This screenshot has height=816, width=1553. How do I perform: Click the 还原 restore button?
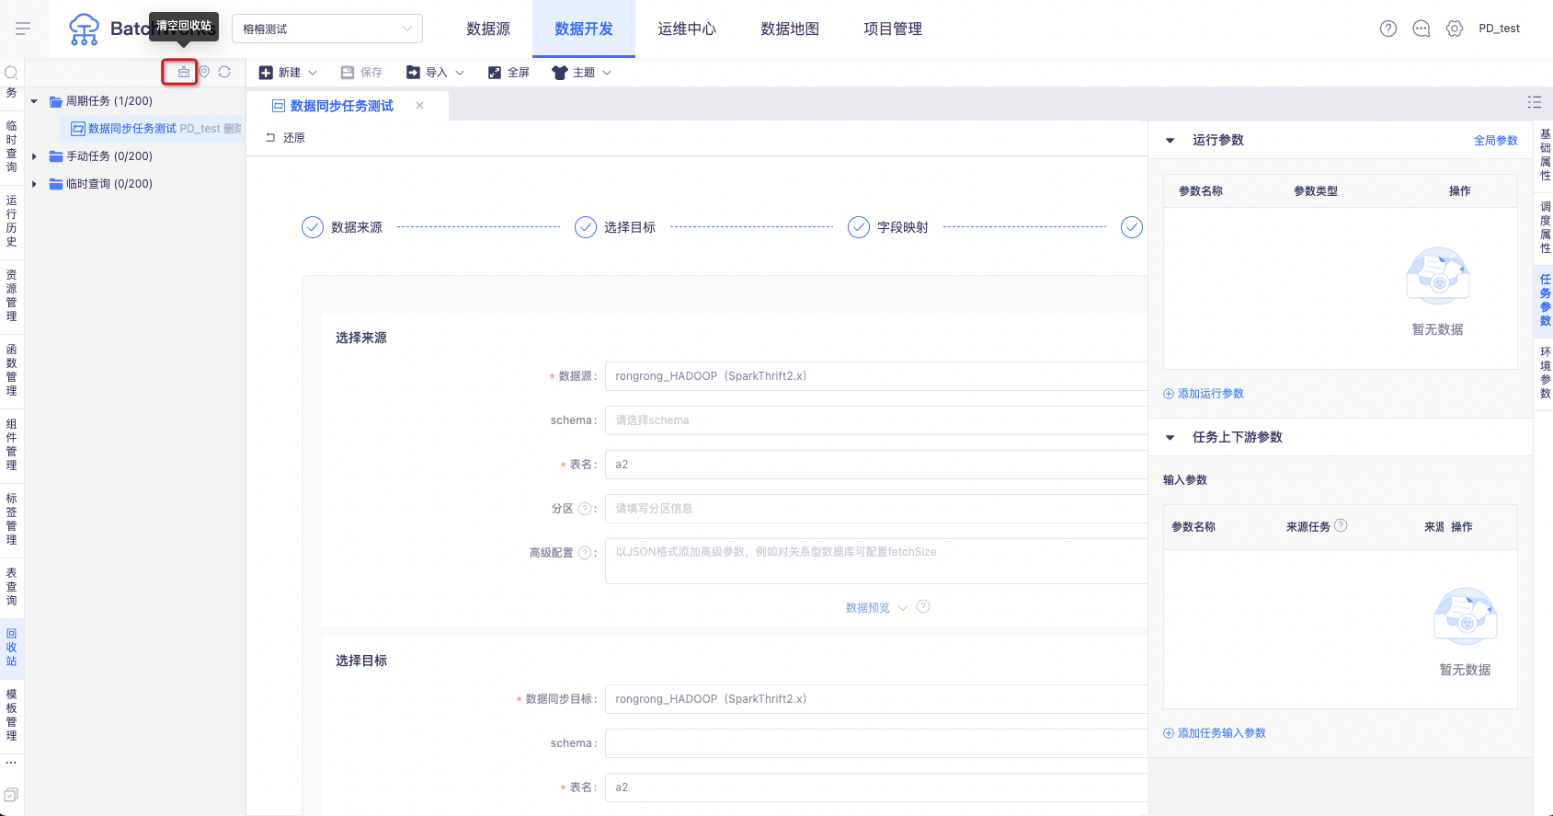point(285,138)
